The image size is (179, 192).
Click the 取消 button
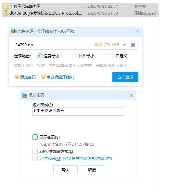pos(92,170)
